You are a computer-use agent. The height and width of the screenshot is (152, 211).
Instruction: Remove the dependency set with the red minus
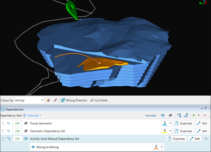(205, 115)
